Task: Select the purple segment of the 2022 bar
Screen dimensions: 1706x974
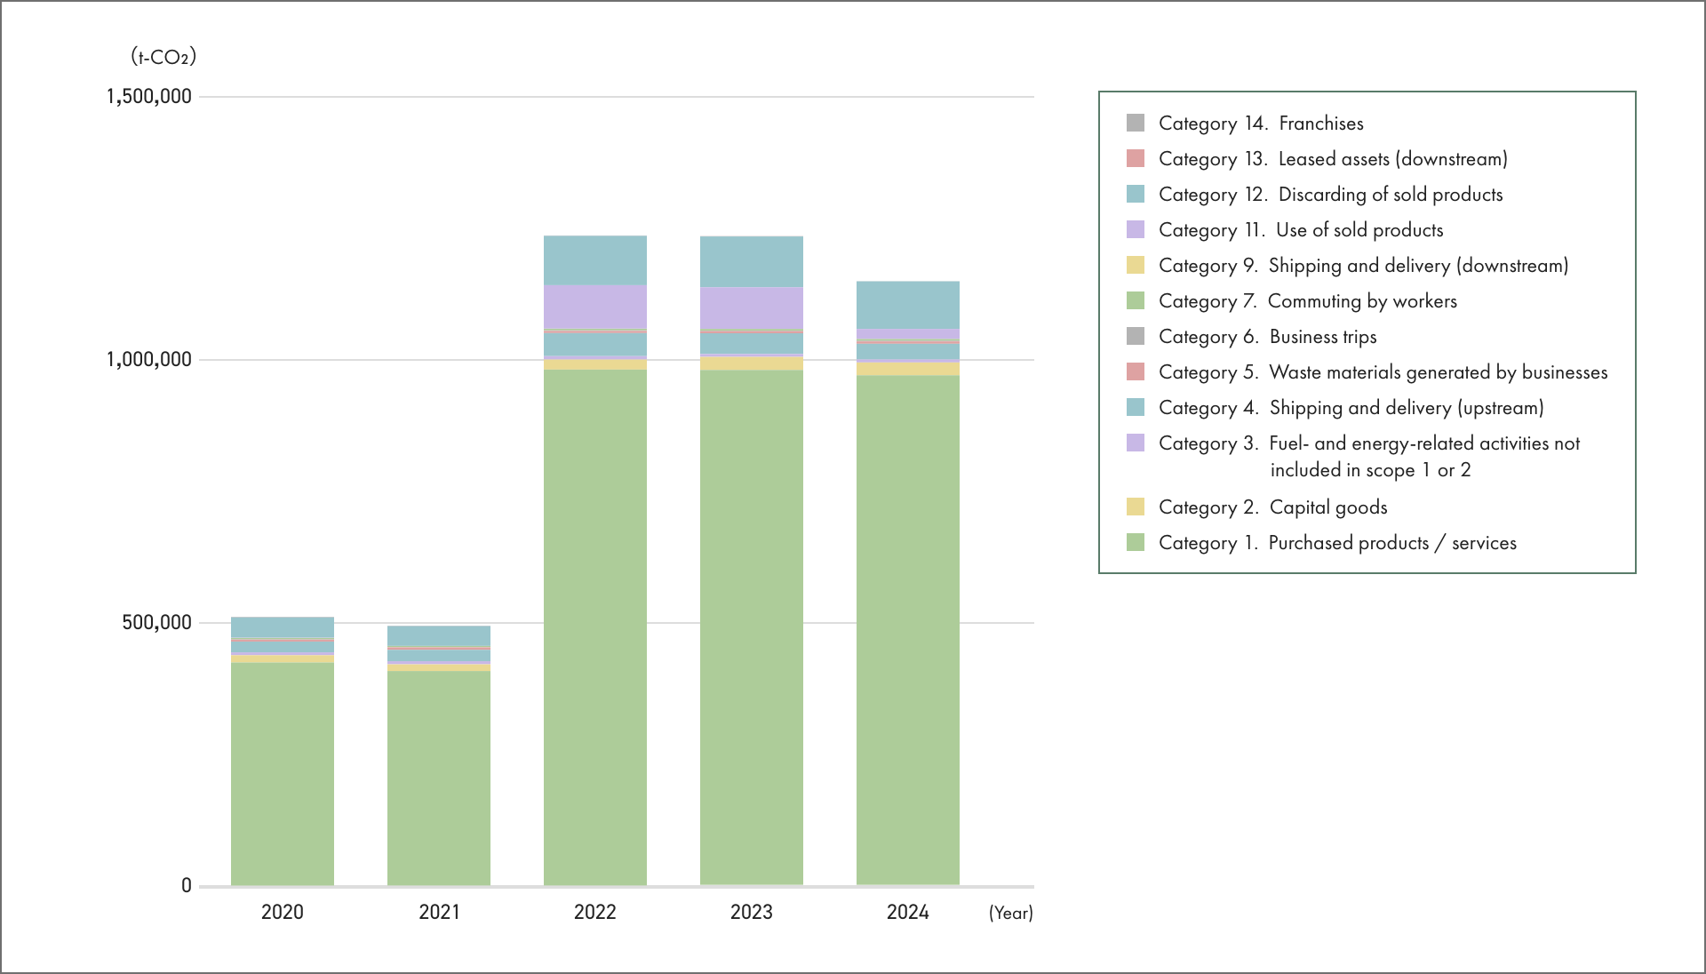Action: click(x=595, y=307)
